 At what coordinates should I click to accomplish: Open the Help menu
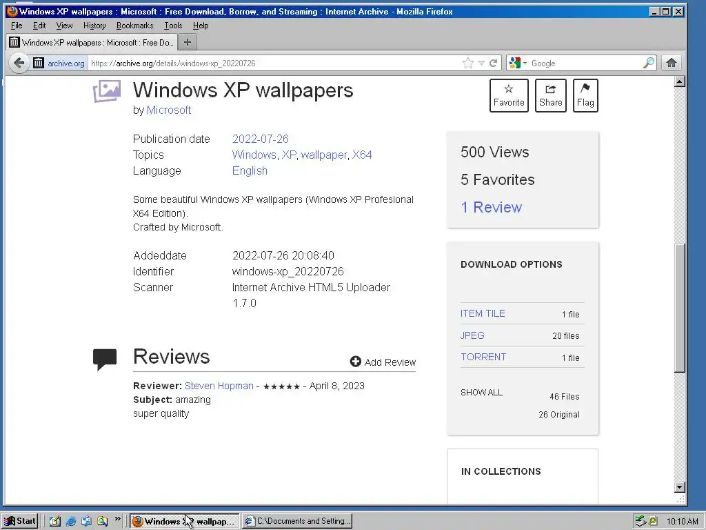201,26
